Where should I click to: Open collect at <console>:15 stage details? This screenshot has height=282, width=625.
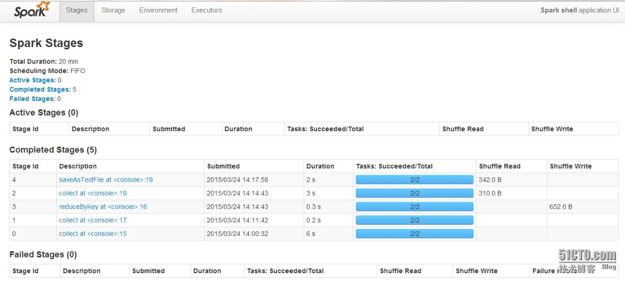93,234
